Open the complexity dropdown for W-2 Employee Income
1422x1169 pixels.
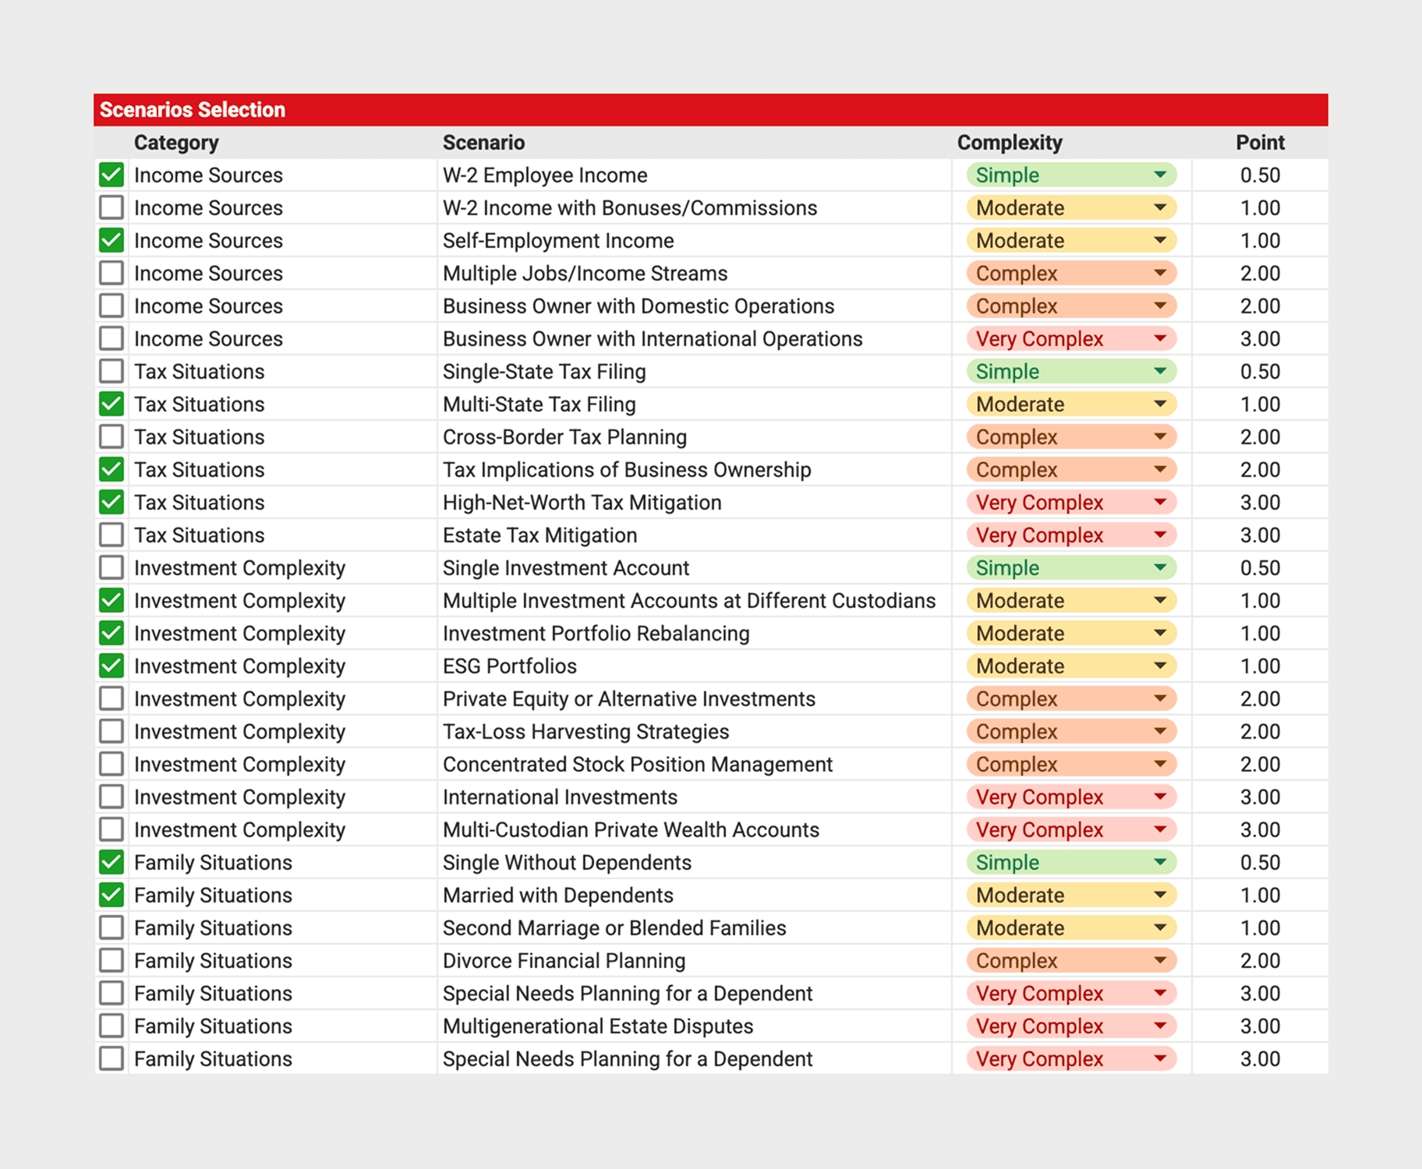click(x=1071, y=175)
